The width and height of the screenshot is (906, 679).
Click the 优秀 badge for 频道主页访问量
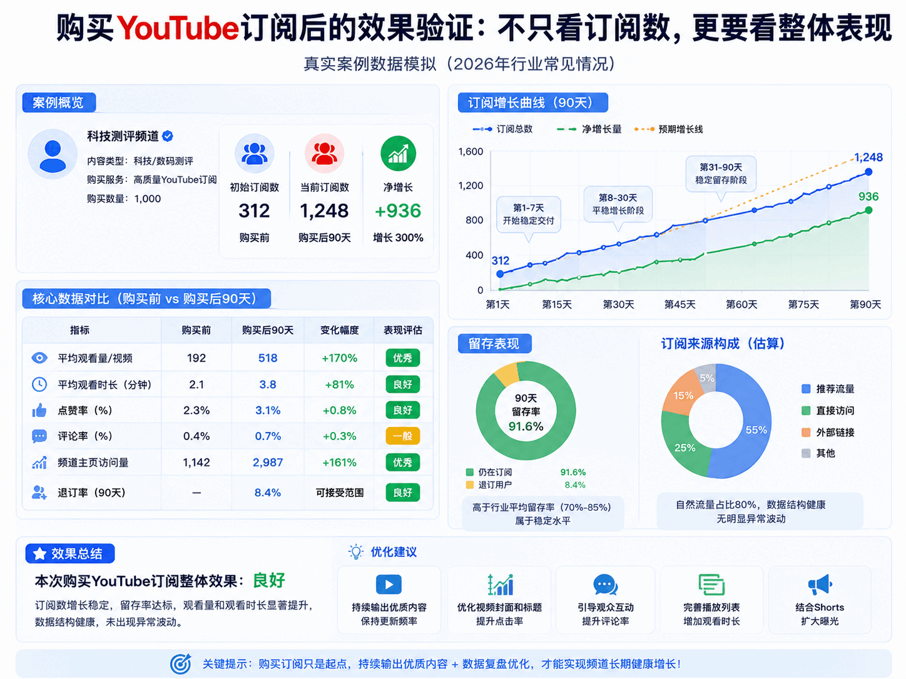pos(402,463)
